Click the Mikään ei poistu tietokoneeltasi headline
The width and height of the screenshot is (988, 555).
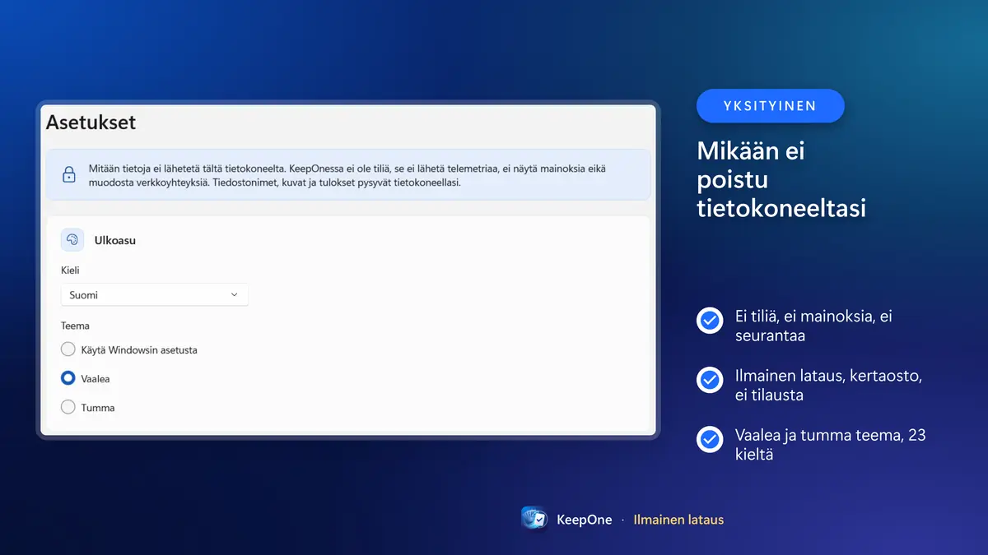click(781, 179)
